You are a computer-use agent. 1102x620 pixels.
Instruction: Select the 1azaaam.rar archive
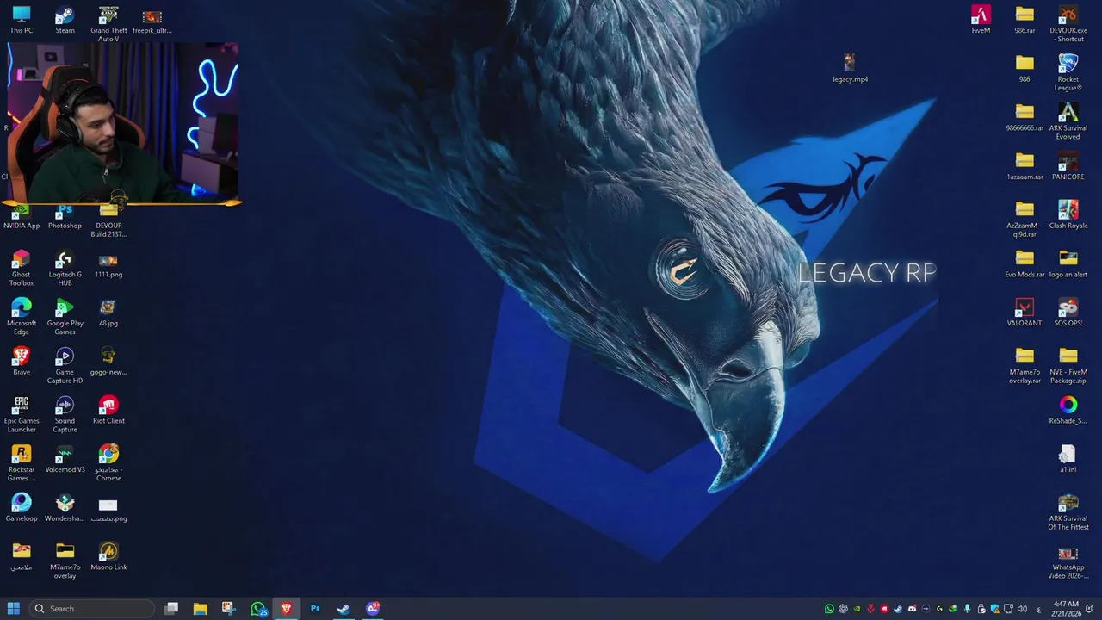[1025, 167]
